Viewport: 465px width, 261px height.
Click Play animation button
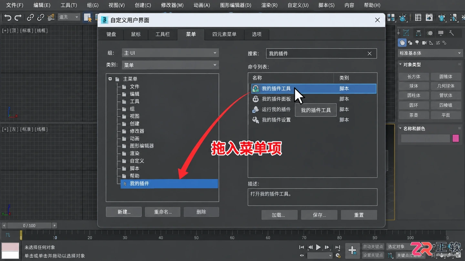(x=318, y=247)
